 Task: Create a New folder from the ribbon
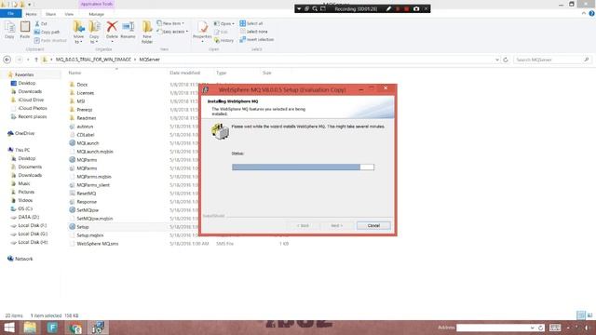click(147, 32)
